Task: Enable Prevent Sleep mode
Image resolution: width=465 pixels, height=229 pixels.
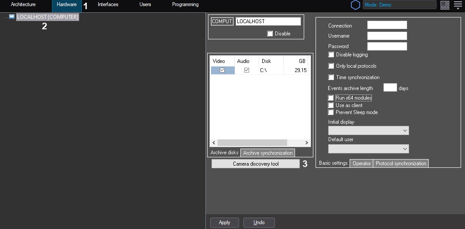Action: 331,112
